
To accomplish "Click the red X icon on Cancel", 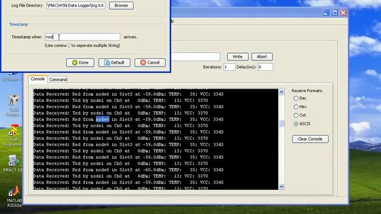I will (143, 62).
